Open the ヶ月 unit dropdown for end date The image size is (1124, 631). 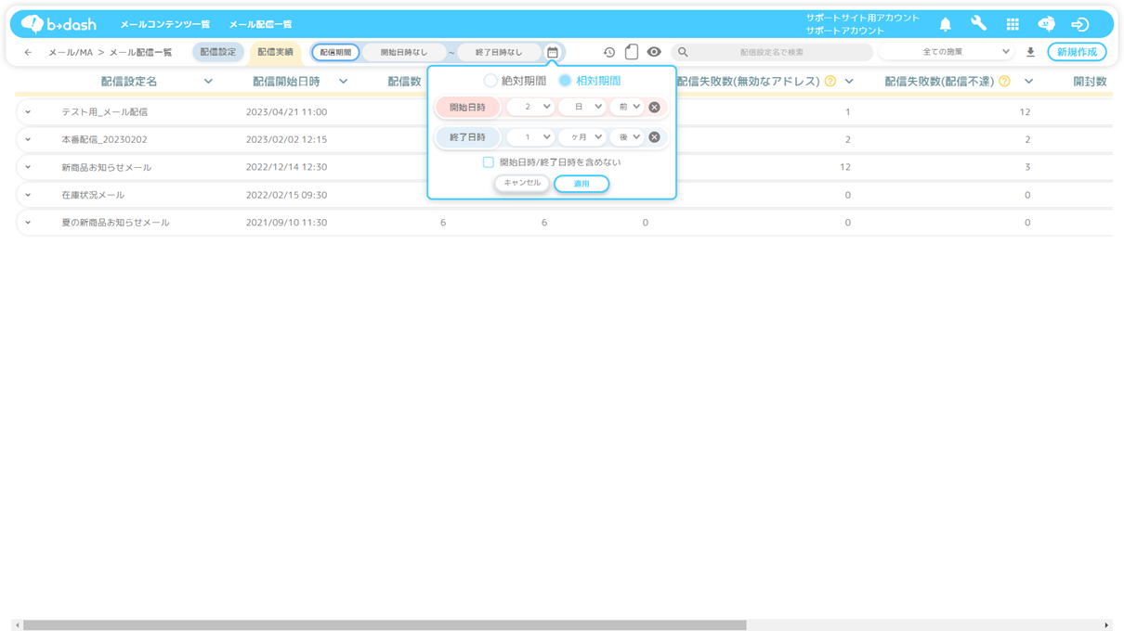582,137
